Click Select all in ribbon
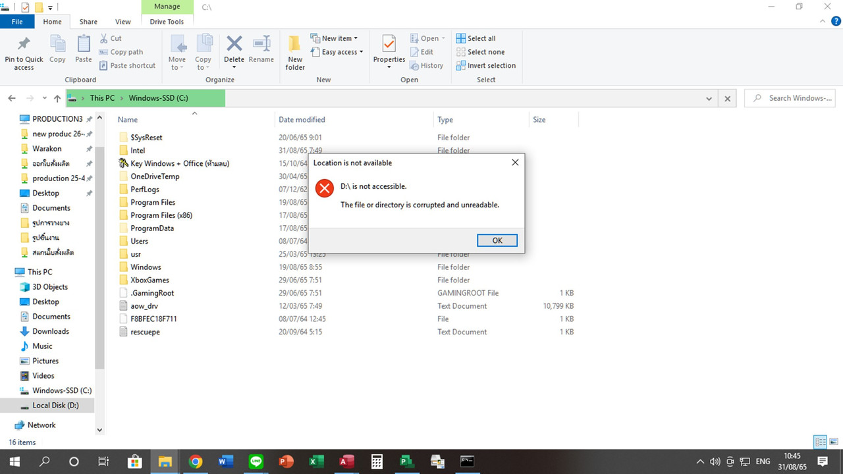The image size is (843, 474). coord(476,38)
